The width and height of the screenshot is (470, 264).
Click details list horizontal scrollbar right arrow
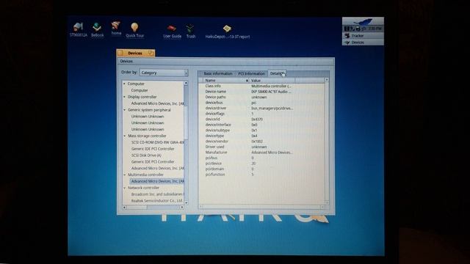(x=322, y=207)
